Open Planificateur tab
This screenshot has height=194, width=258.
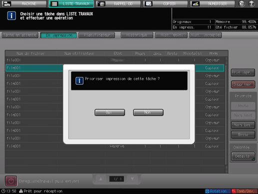[97, 35]
